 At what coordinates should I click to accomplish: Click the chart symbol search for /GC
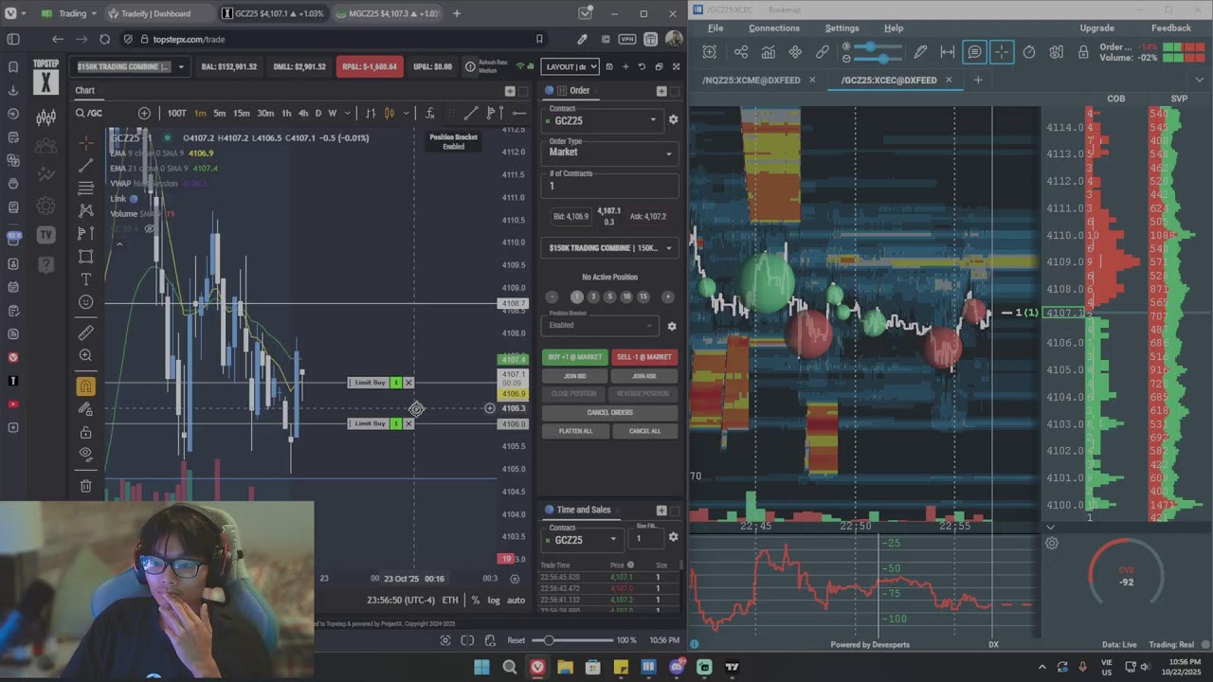[90, 114]
